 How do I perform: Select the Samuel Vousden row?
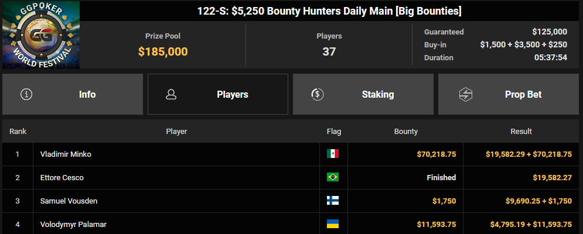coord(292,201)
